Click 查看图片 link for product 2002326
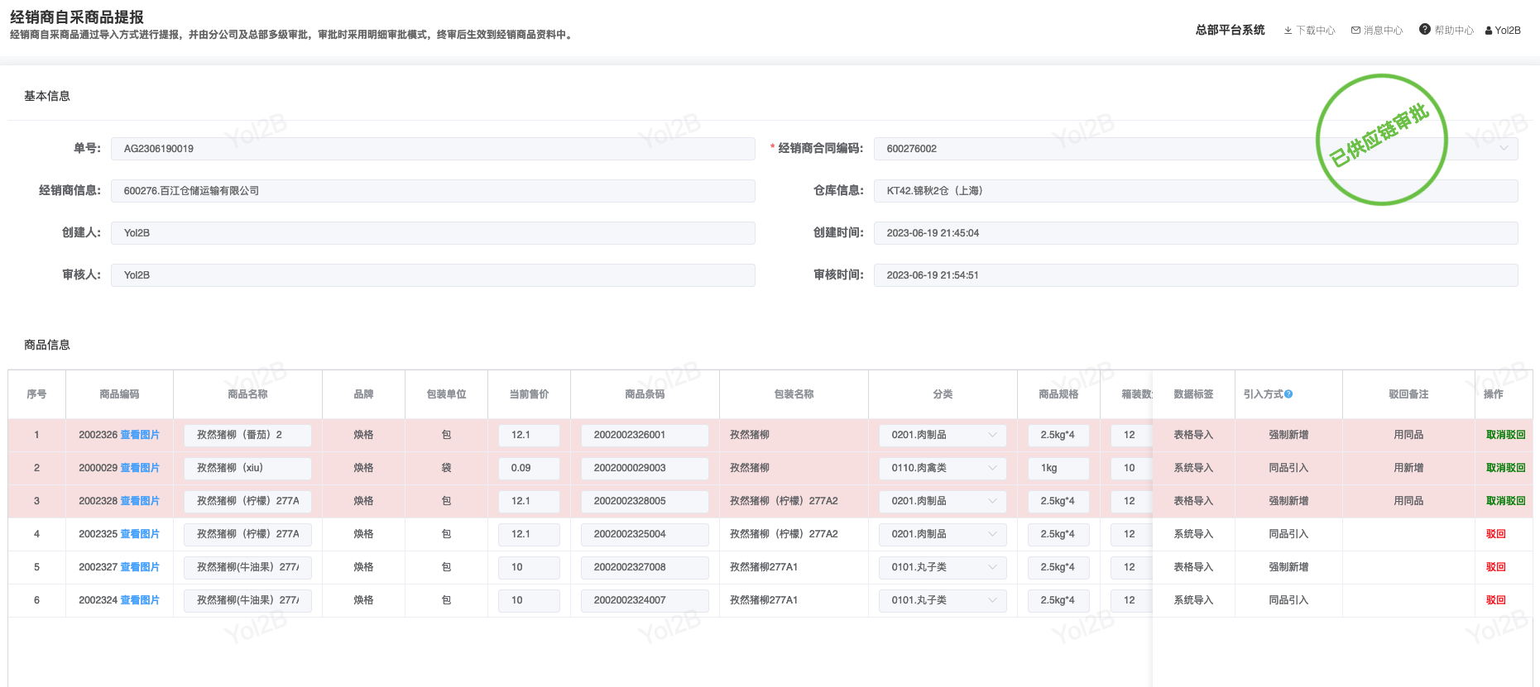 [x=140, y=435]
